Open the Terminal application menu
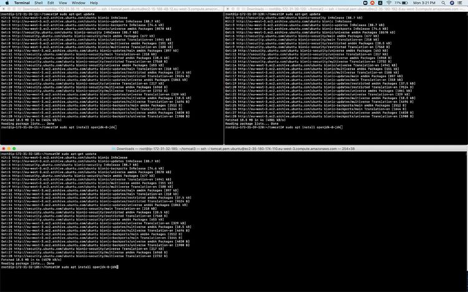Viewport: 468px width, 292px height. [22, 2]
